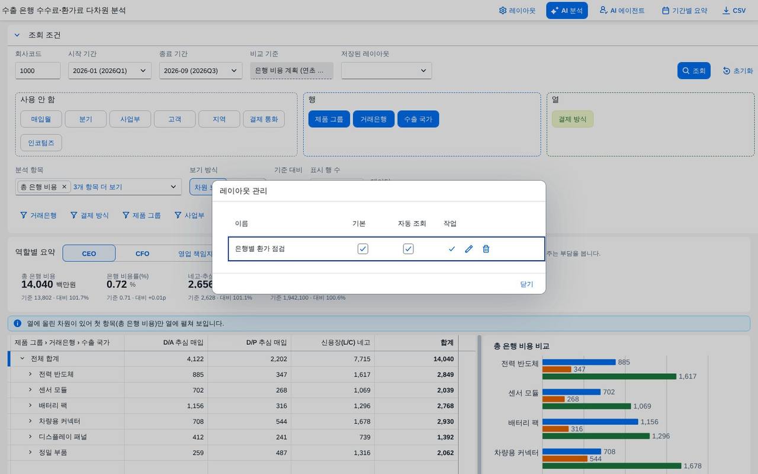Edit the 은행별 환가 점검 layout pencil icon

click(x=469, y=249)
